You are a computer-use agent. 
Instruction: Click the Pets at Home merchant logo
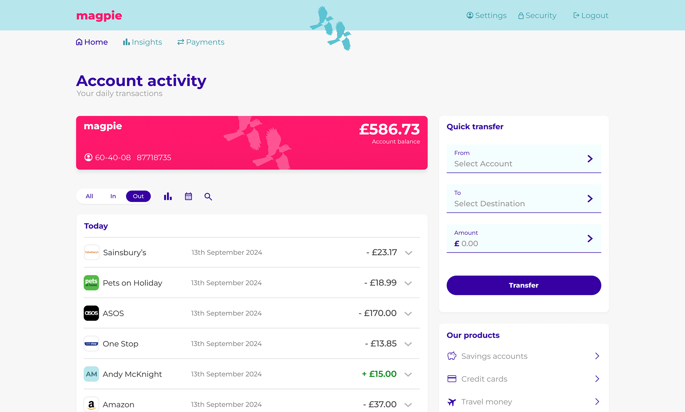point(91,283)
